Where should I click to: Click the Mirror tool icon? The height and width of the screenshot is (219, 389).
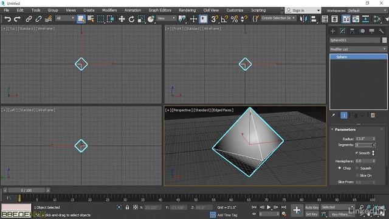click(x=303, y=19)
